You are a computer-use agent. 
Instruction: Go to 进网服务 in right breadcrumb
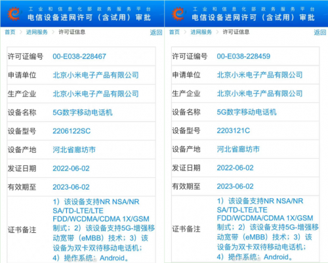pos(201,32)
